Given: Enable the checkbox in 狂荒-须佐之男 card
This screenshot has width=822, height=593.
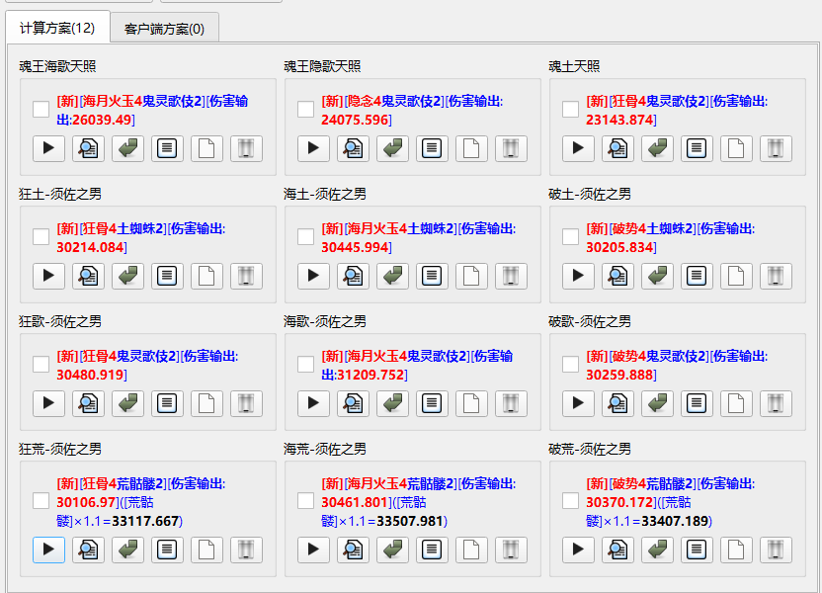Looking at the screenshot, I should coord(41,501).
